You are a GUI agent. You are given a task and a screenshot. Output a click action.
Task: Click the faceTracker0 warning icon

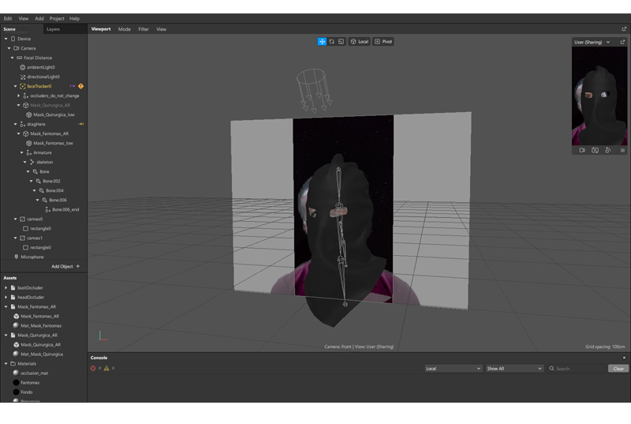[x=81, y=86]
